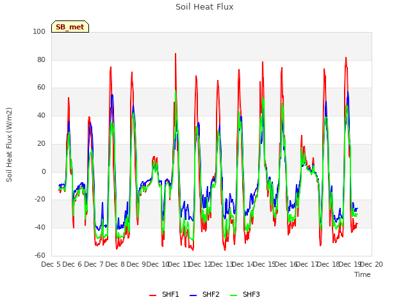Click the red SHF1 peak near Dec 19

coord(346,58)
